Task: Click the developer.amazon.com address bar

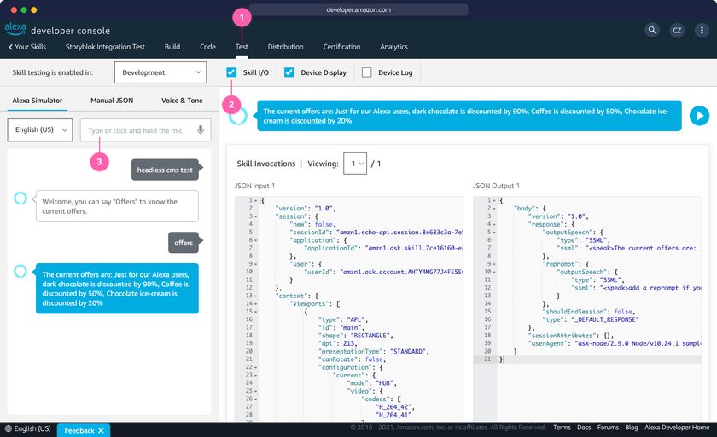Action: click(358, 9)
